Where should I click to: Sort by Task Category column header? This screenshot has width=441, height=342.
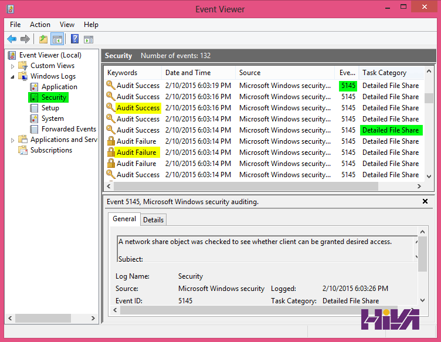[x=391, y=73]
